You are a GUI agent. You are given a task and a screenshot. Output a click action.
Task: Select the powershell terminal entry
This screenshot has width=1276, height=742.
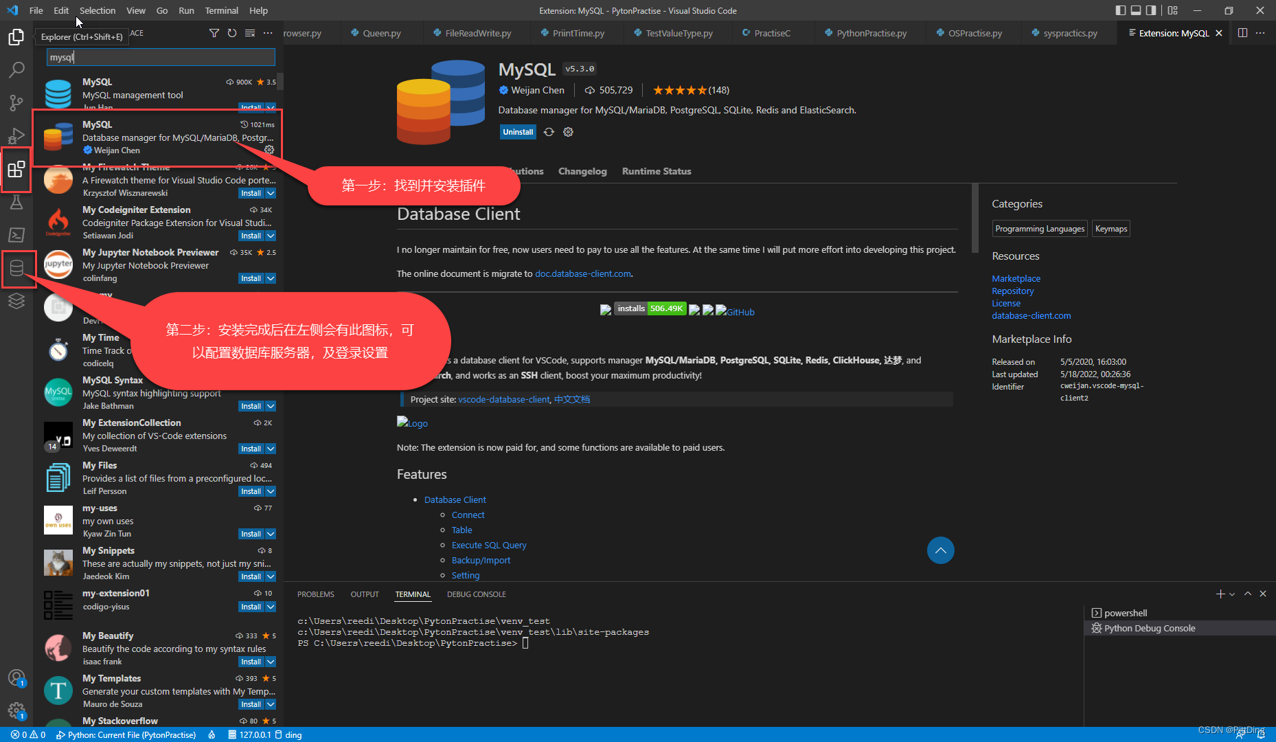tap(1180, 613)
